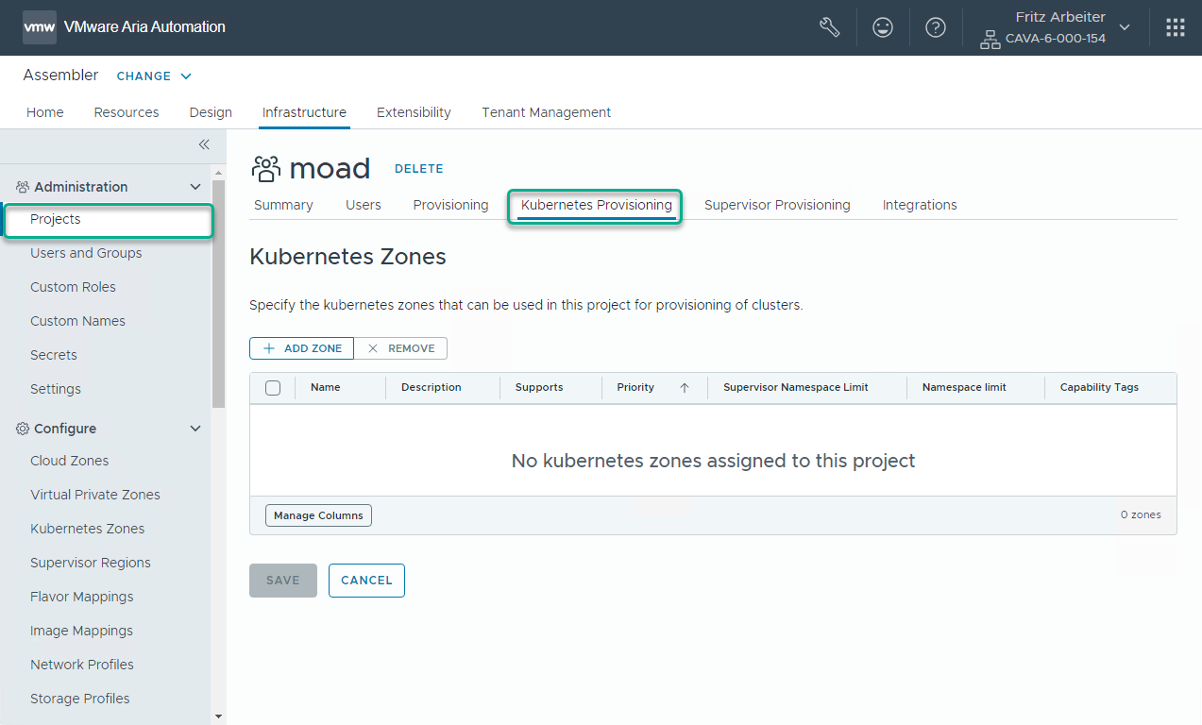Image resolution: width=1202 pixels, height=725 pixels.
Task: Go to the Home tab
Action: 45,112
